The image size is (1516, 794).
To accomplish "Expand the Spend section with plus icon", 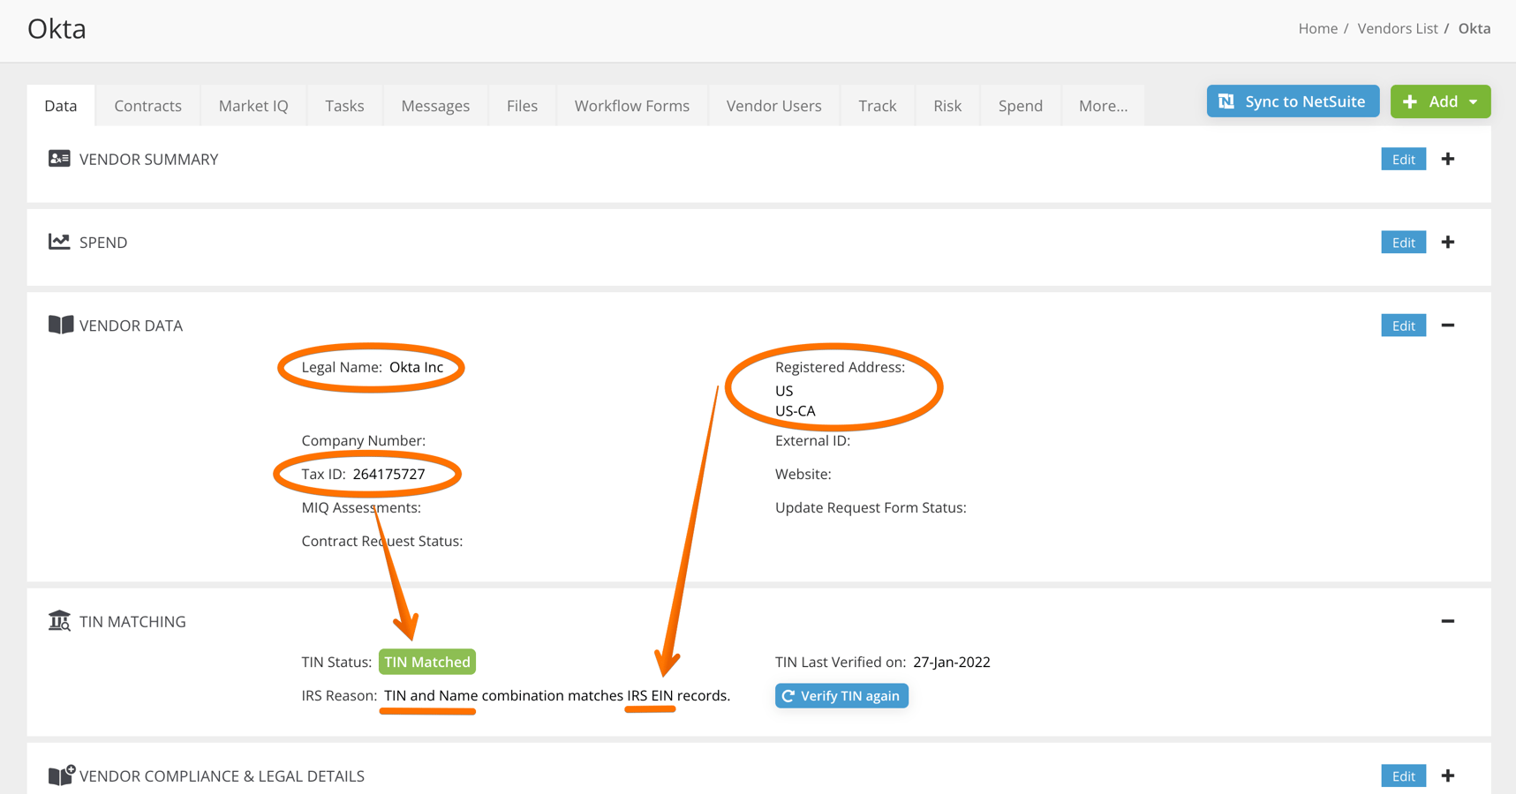I will (1447, 242).
